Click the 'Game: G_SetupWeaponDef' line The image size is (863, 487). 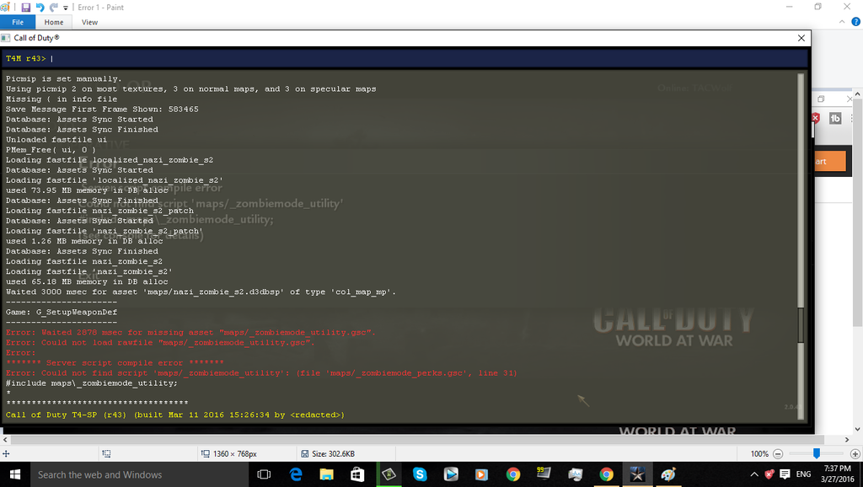(62, 312)
